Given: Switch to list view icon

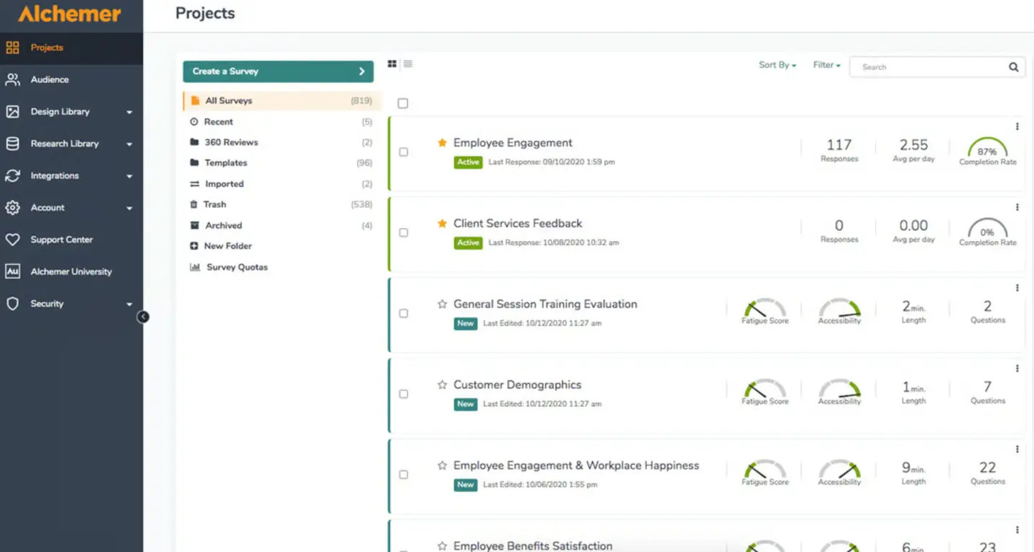Looking at the screenshot, I should (408, 63).
